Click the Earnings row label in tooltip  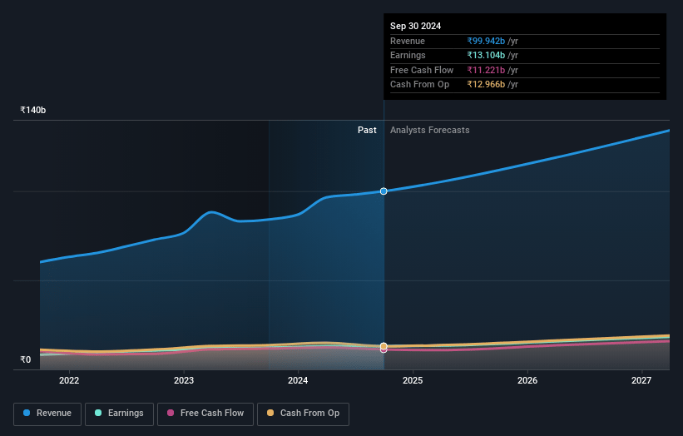(408, 55)
